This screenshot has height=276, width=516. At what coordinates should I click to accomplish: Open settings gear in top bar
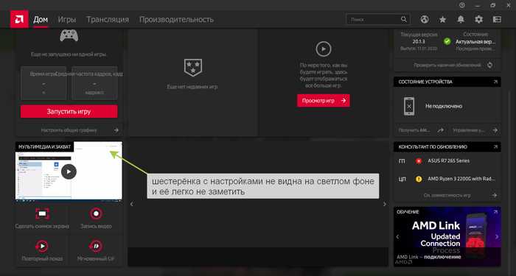tap(479, 19)
